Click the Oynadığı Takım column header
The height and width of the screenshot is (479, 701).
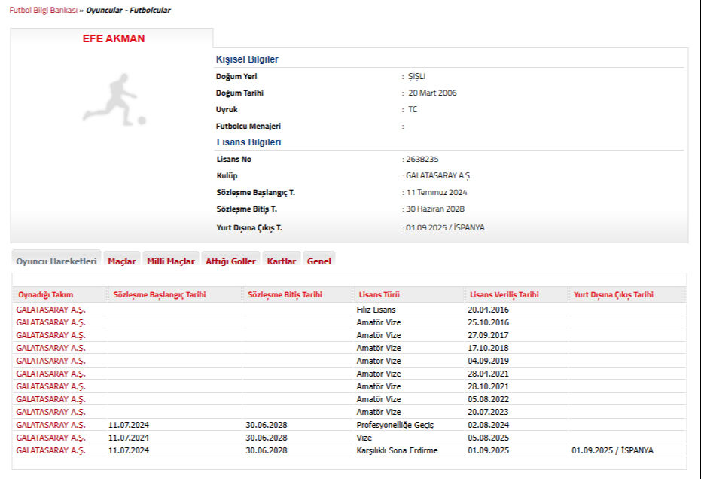point(46,294)
